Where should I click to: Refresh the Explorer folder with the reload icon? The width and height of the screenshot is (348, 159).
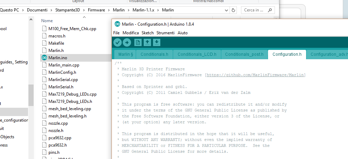(233, 10)
